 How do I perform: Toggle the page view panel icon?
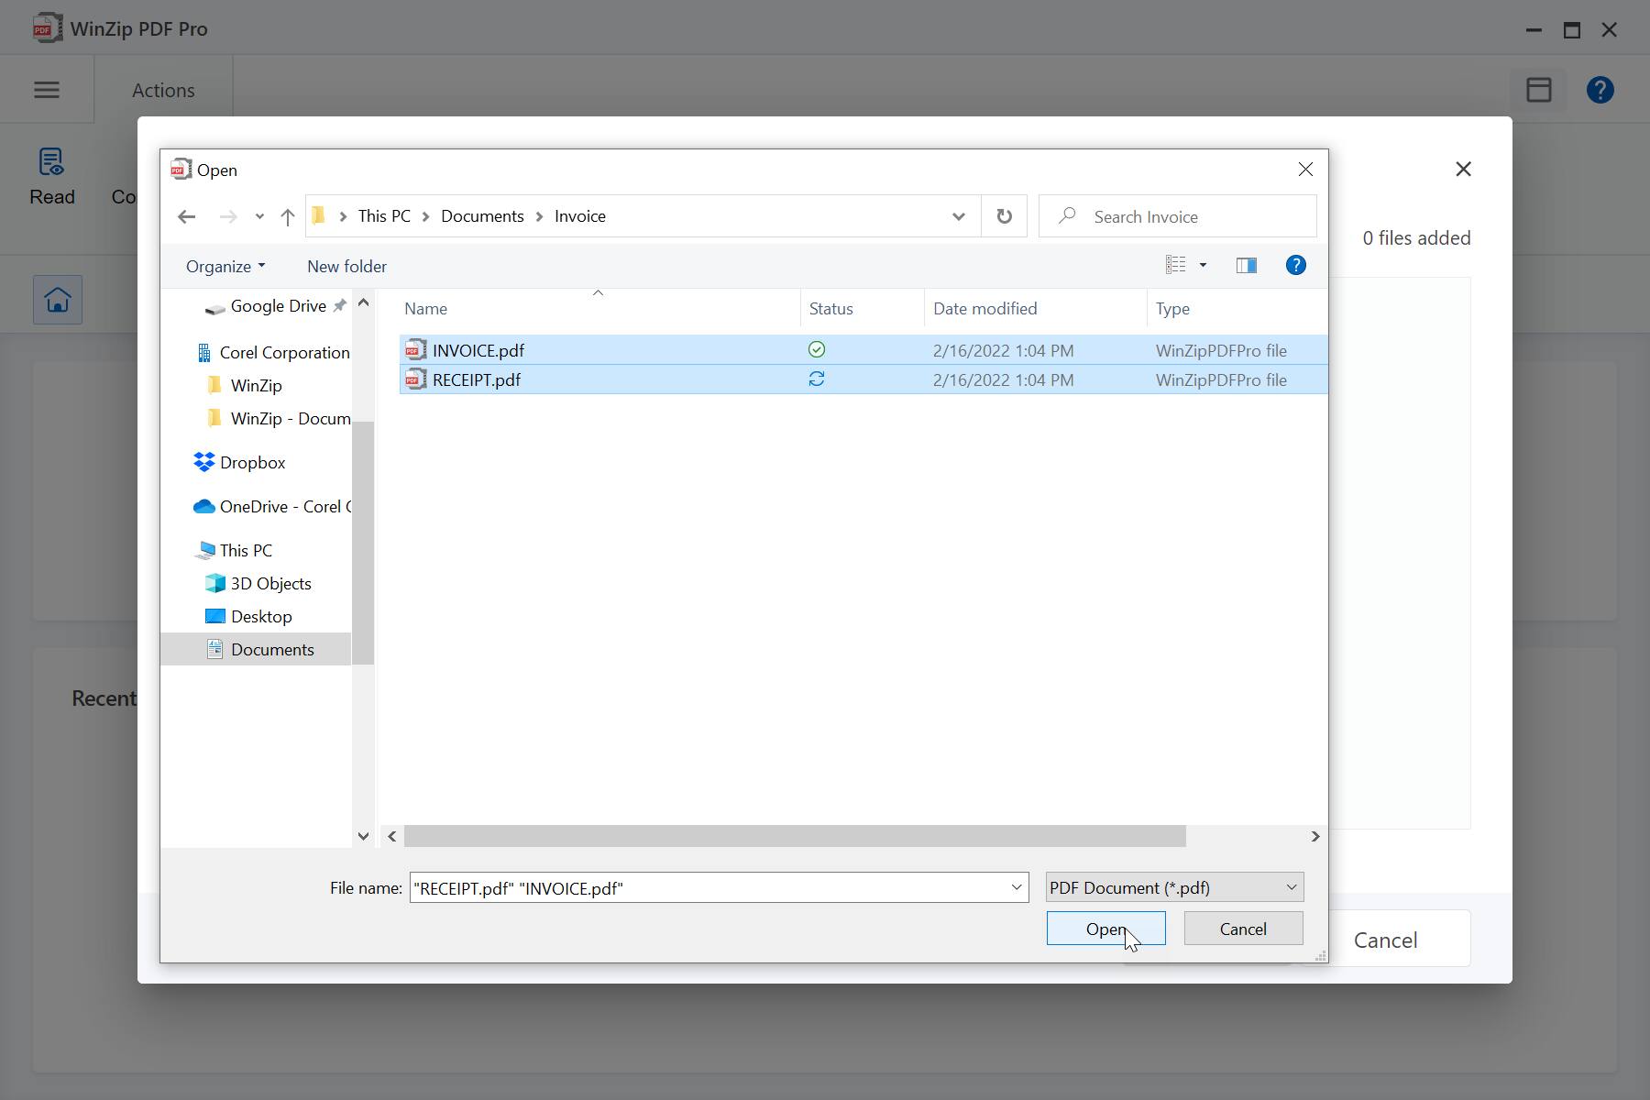(1539, 89)
